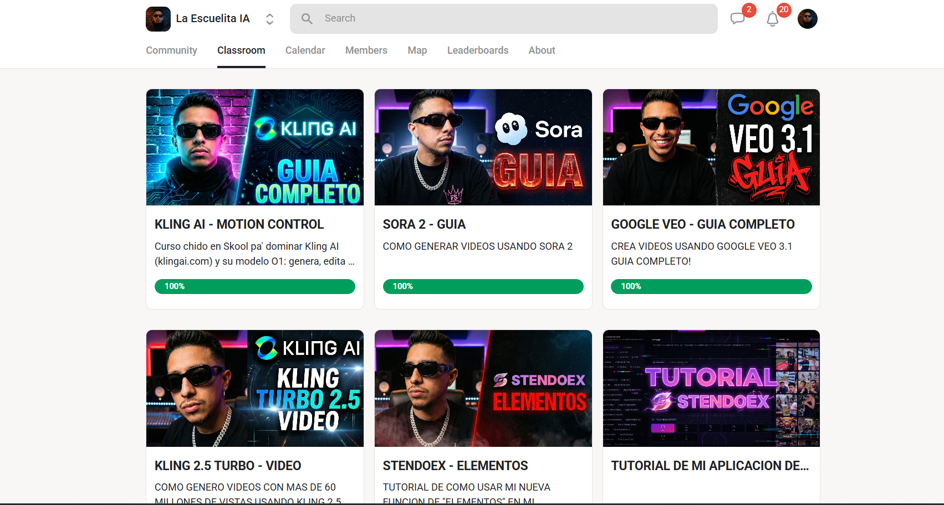Open the chat messages icon
The image size is (944, 505).
coord(737,19)
